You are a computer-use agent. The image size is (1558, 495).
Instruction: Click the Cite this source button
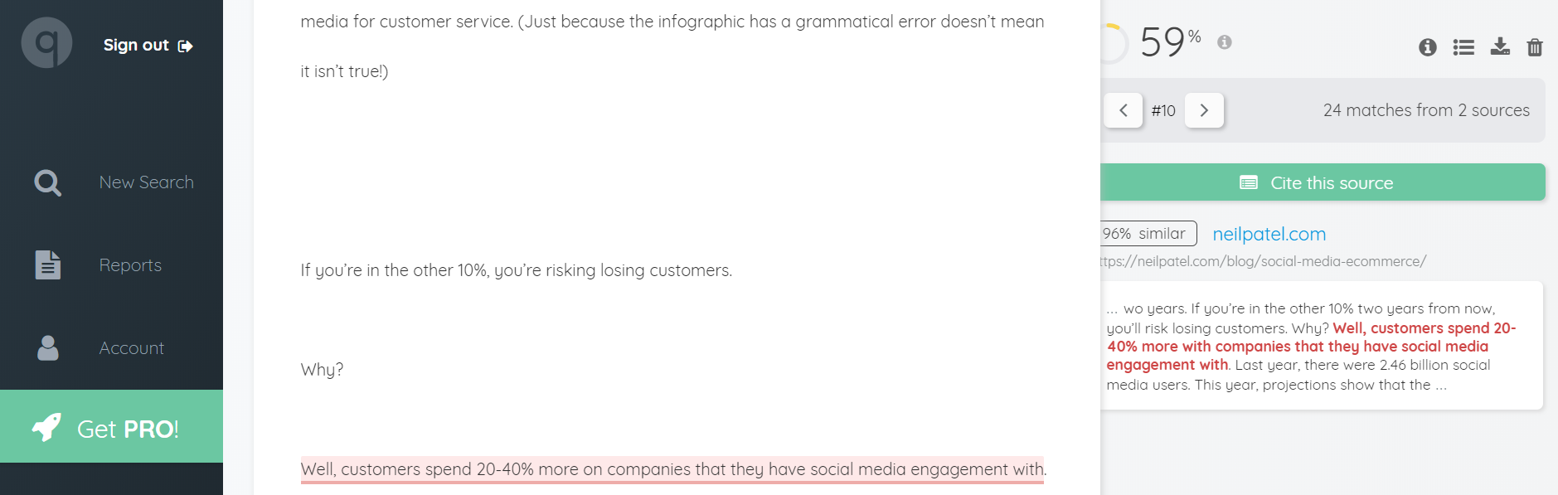(1323, 182)
